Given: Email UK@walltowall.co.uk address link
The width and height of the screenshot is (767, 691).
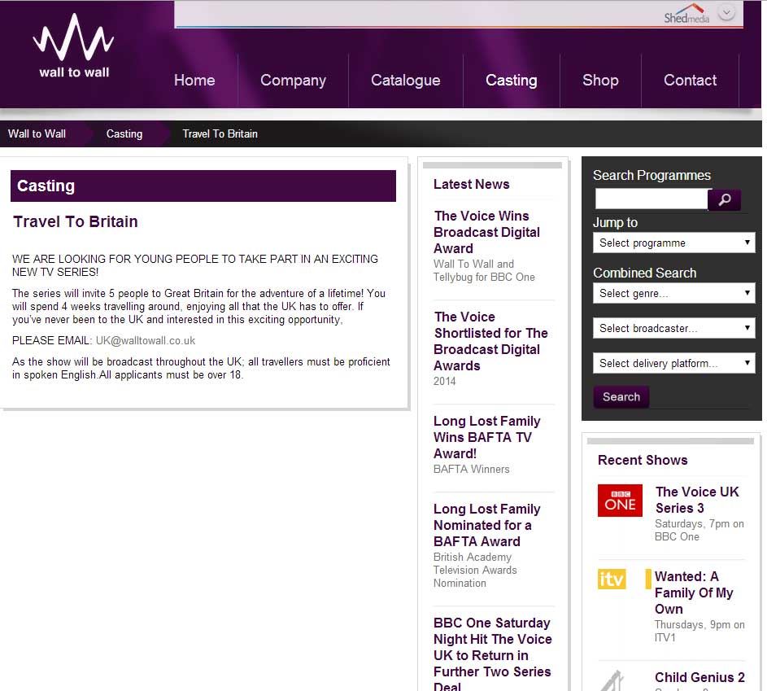Looking at the screenshot, I should [x=146, y=340].
